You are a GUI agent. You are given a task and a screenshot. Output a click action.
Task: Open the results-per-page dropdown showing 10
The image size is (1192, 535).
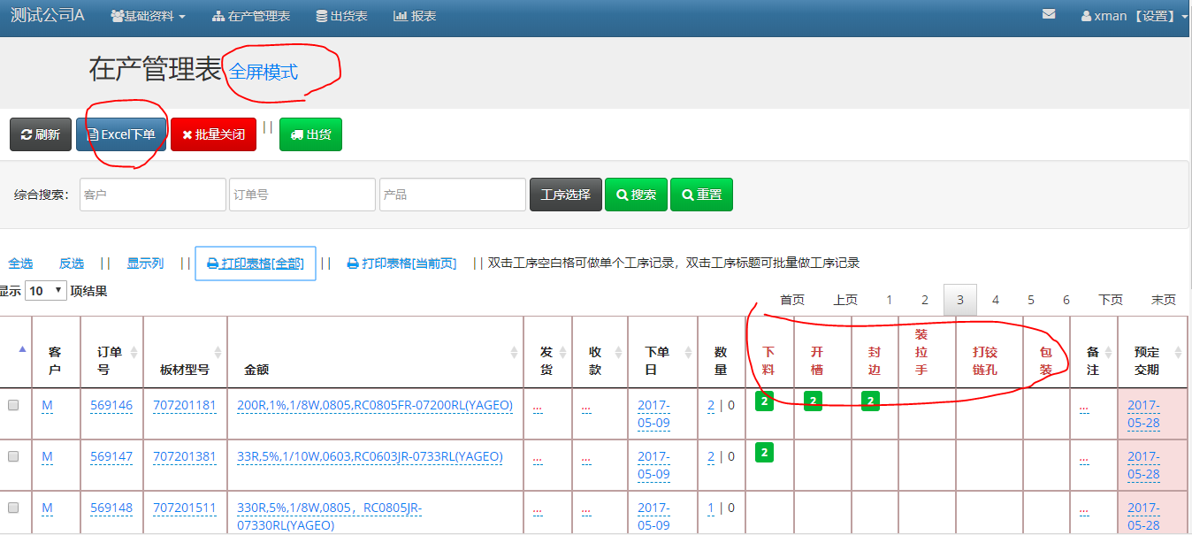(46, 291)
